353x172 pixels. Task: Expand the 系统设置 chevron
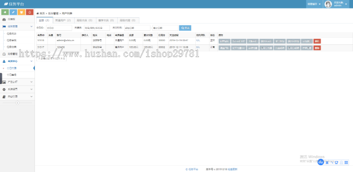31,89
